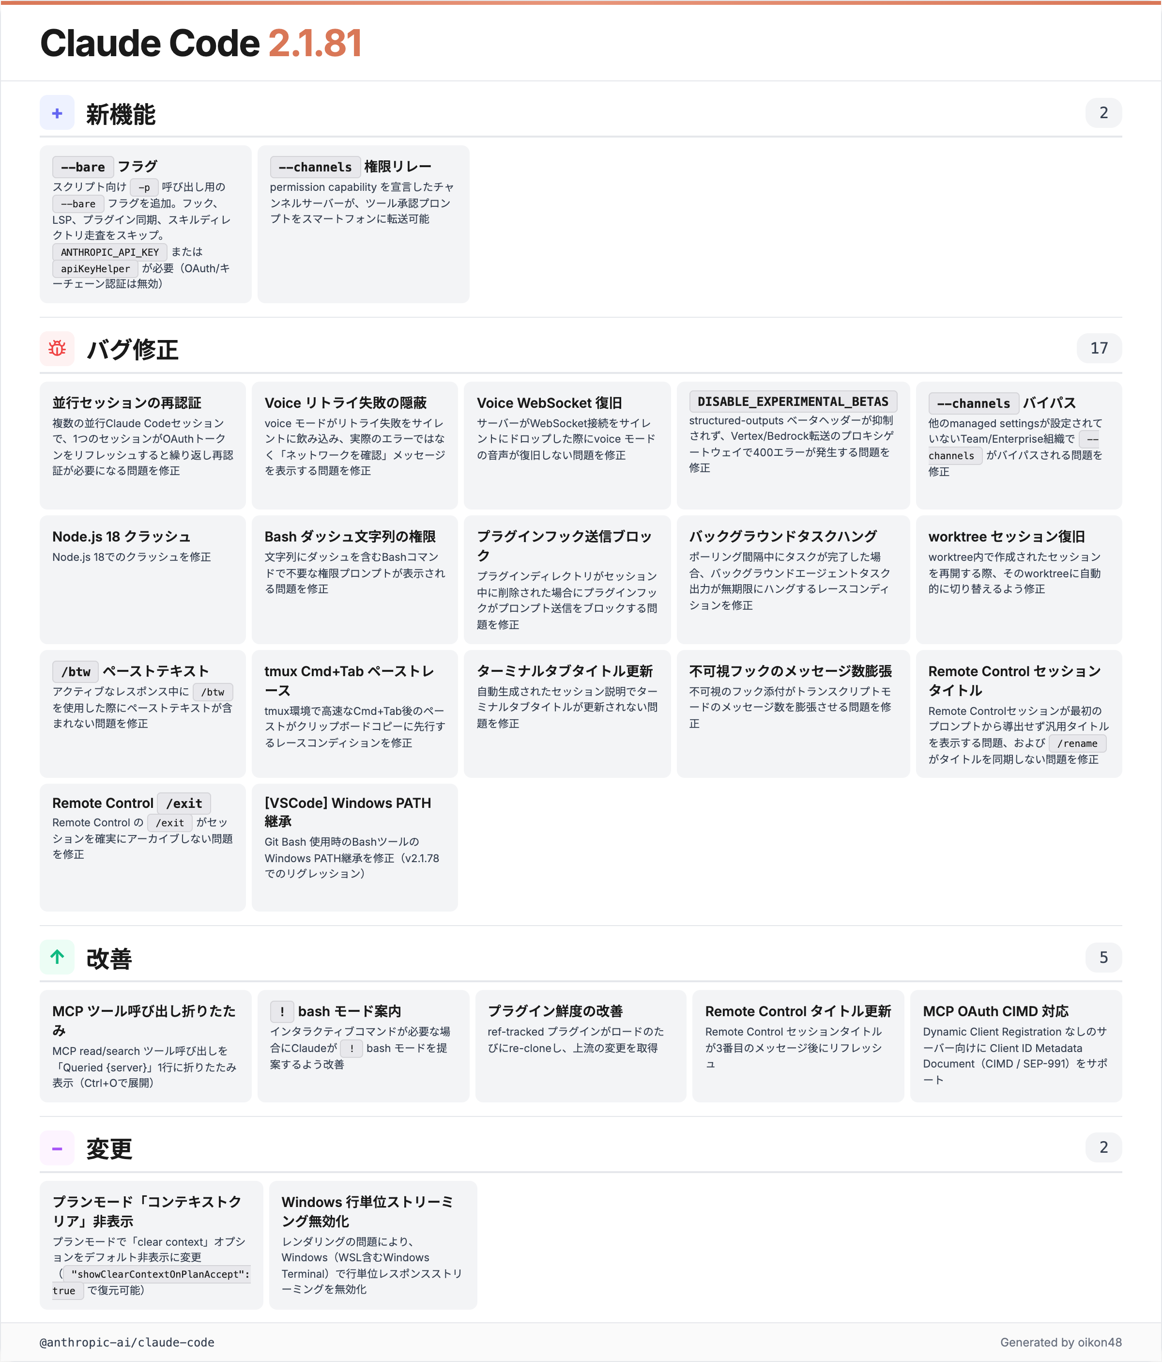This screenshot has width=1162, height=1362.
Task: Open the Windows 行単位ストリーミング無効化 card
Action: click(x=373, y=1245)
